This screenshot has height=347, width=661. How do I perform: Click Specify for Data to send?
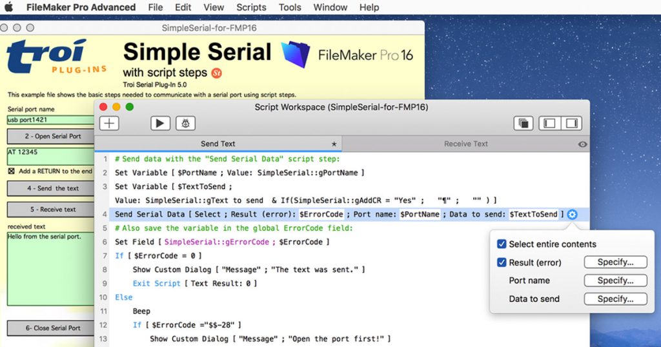[615, 299]
